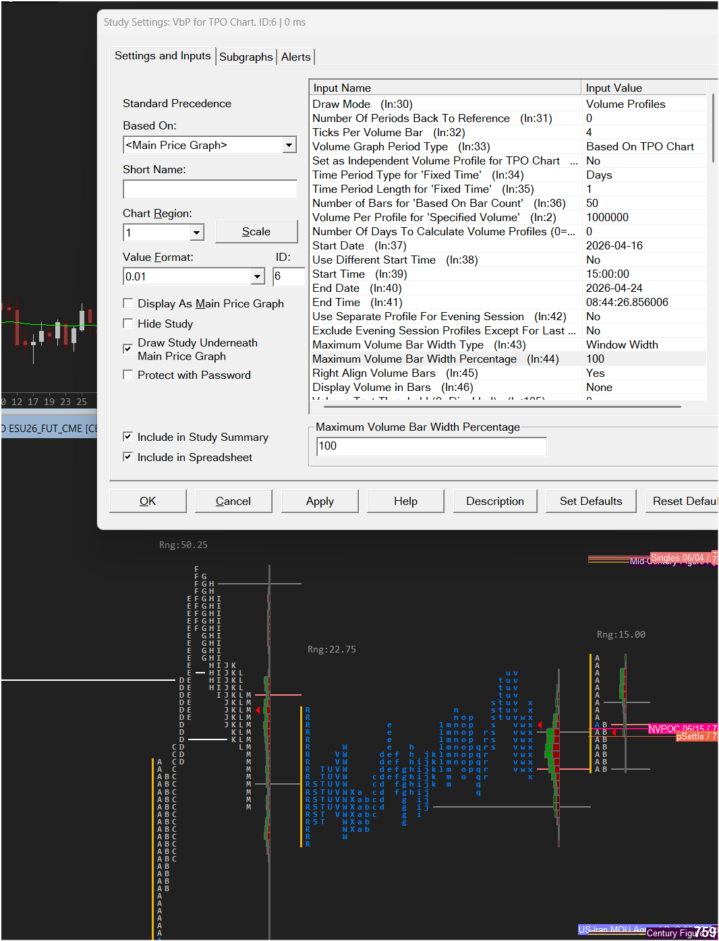The height and width of the screenshot is (941, 719).
Task: Click the ID input field
Action: coord(289,276)
